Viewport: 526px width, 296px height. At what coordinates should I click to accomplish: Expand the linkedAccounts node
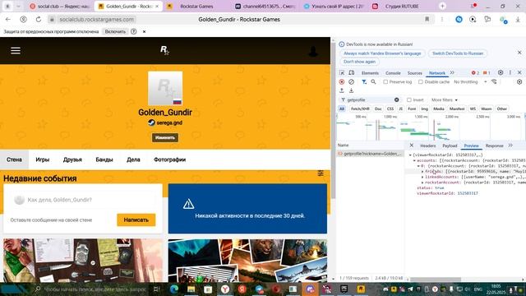(x=422, y=177)
